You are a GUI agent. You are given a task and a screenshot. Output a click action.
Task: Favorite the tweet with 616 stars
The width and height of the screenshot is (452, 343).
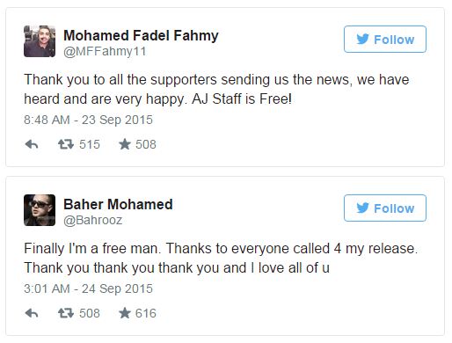(x=125, y=313)
